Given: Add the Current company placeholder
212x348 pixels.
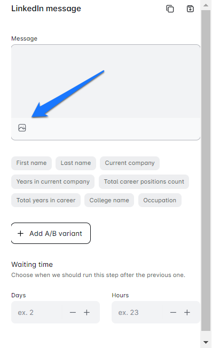Looking at the screenshot, I should [x=130, y=163].
